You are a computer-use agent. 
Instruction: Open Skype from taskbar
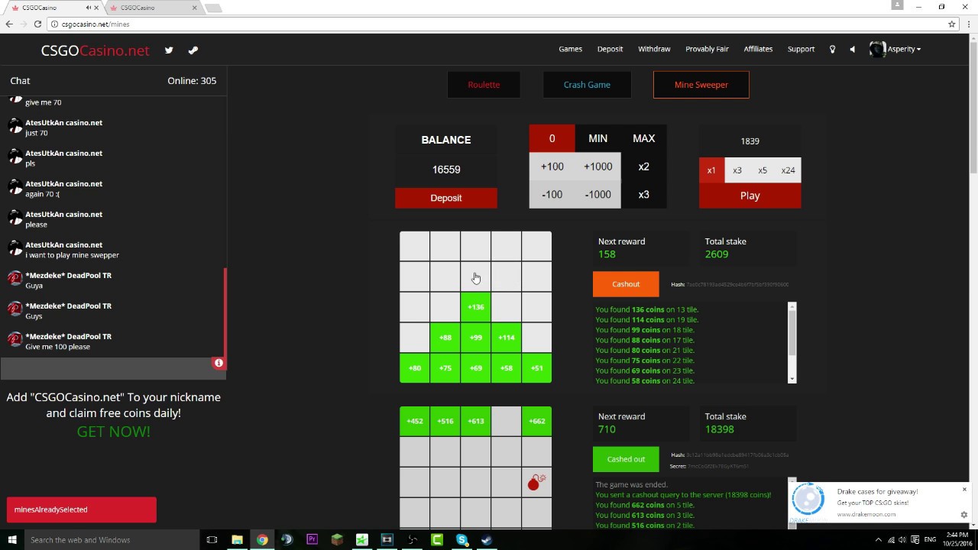tap(461, 540)
